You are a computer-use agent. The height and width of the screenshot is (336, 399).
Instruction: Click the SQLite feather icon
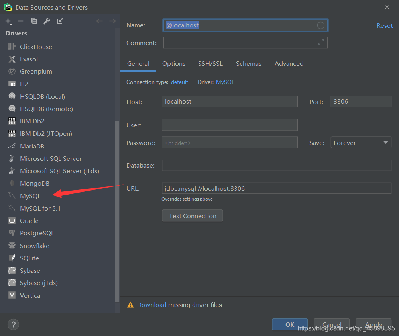12,258
